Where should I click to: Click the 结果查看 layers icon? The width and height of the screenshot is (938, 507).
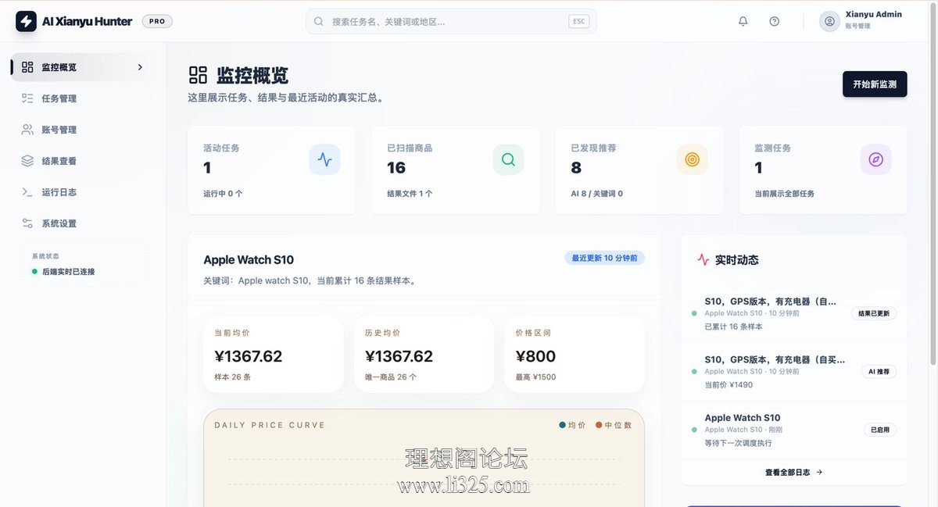[x=27, y=161]
